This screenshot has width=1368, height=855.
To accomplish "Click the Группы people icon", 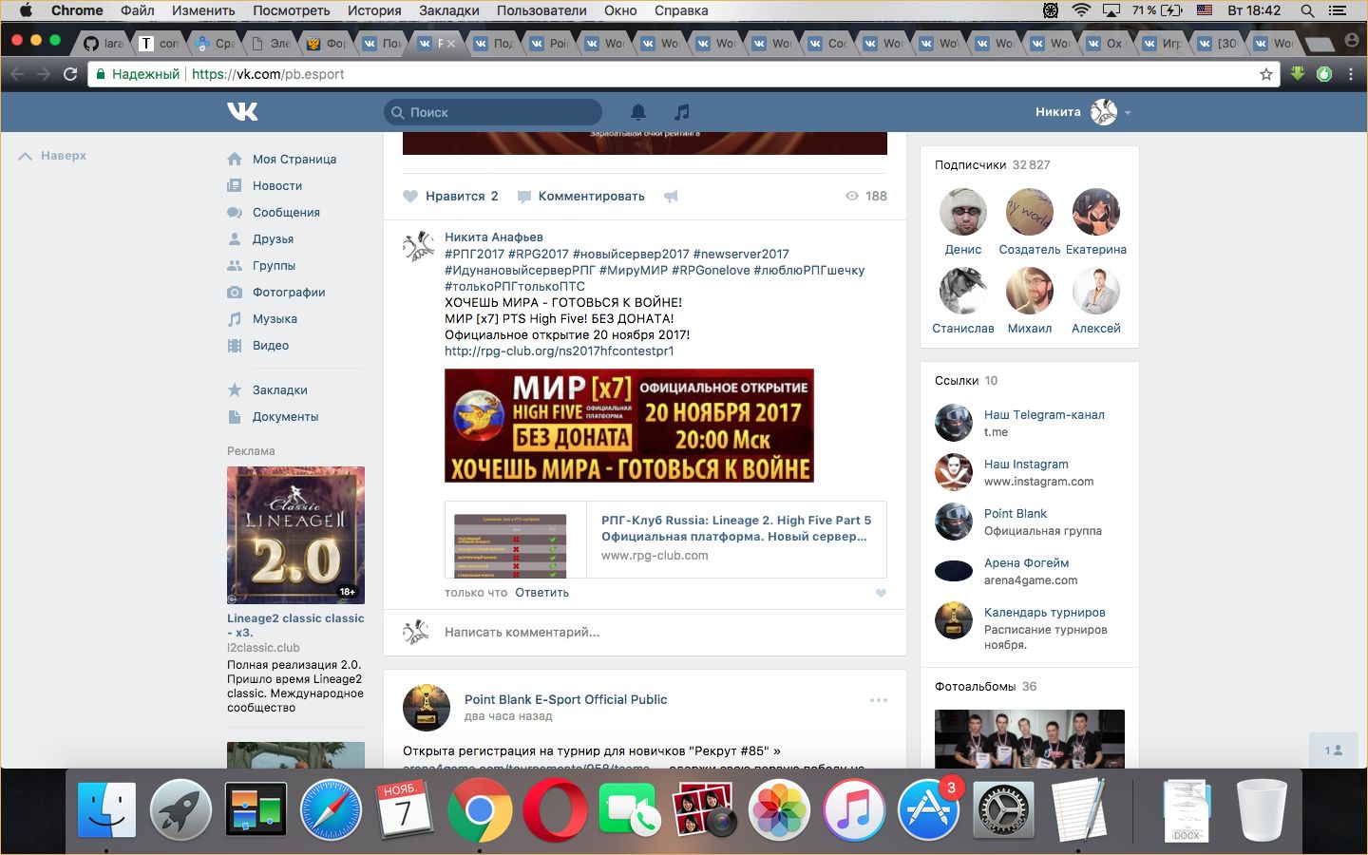I will pyautogui.click(x=235, y=266).
